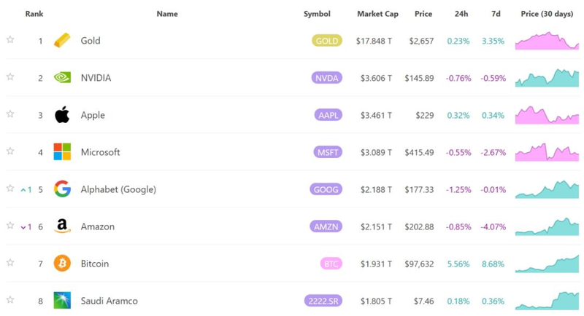Open the Saudi Aramco name link
Screen dimensions: 584x316
tap(109, 301)
